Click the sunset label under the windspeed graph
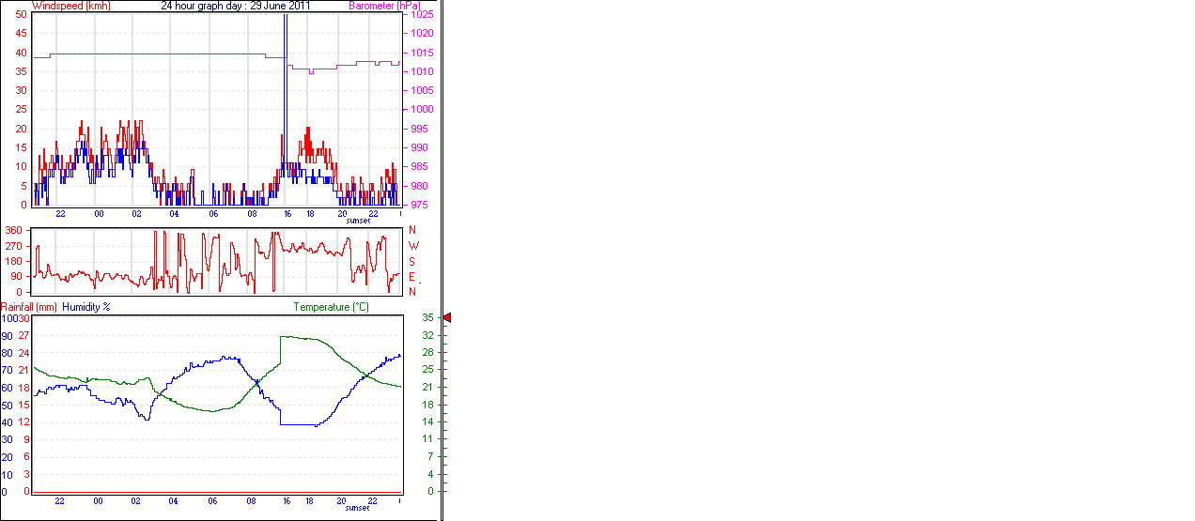This screenshot has width=1195, height=521. [357, 221]
